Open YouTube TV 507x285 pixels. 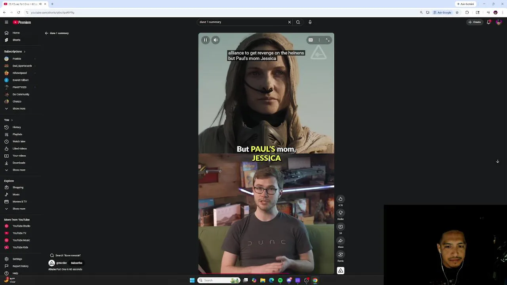[19, 233]
